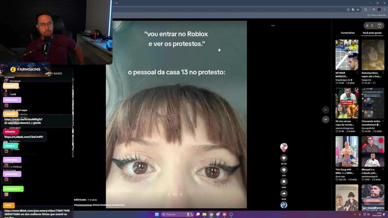Visit kingsleague_br profile link
The image size is (388, 218).
point(343,80)
